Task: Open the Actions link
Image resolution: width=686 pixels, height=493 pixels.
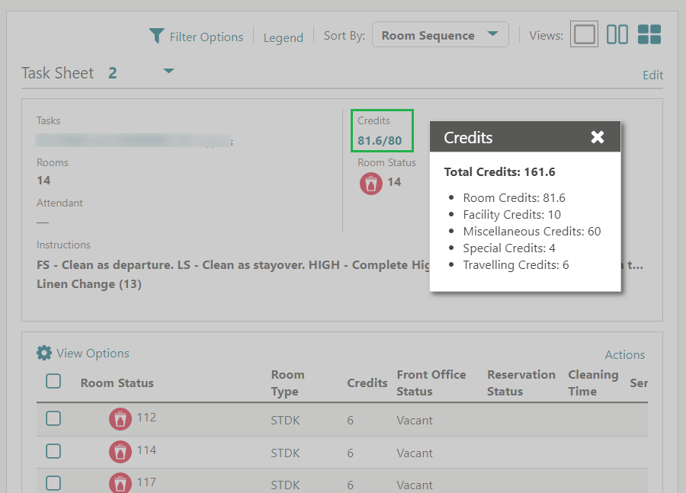Action: (625, 354)
